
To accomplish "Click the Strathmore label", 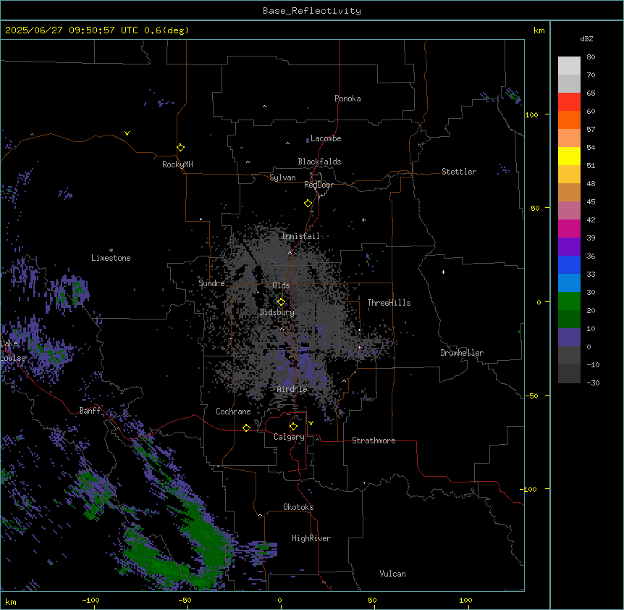I will [x=374, y=440].
